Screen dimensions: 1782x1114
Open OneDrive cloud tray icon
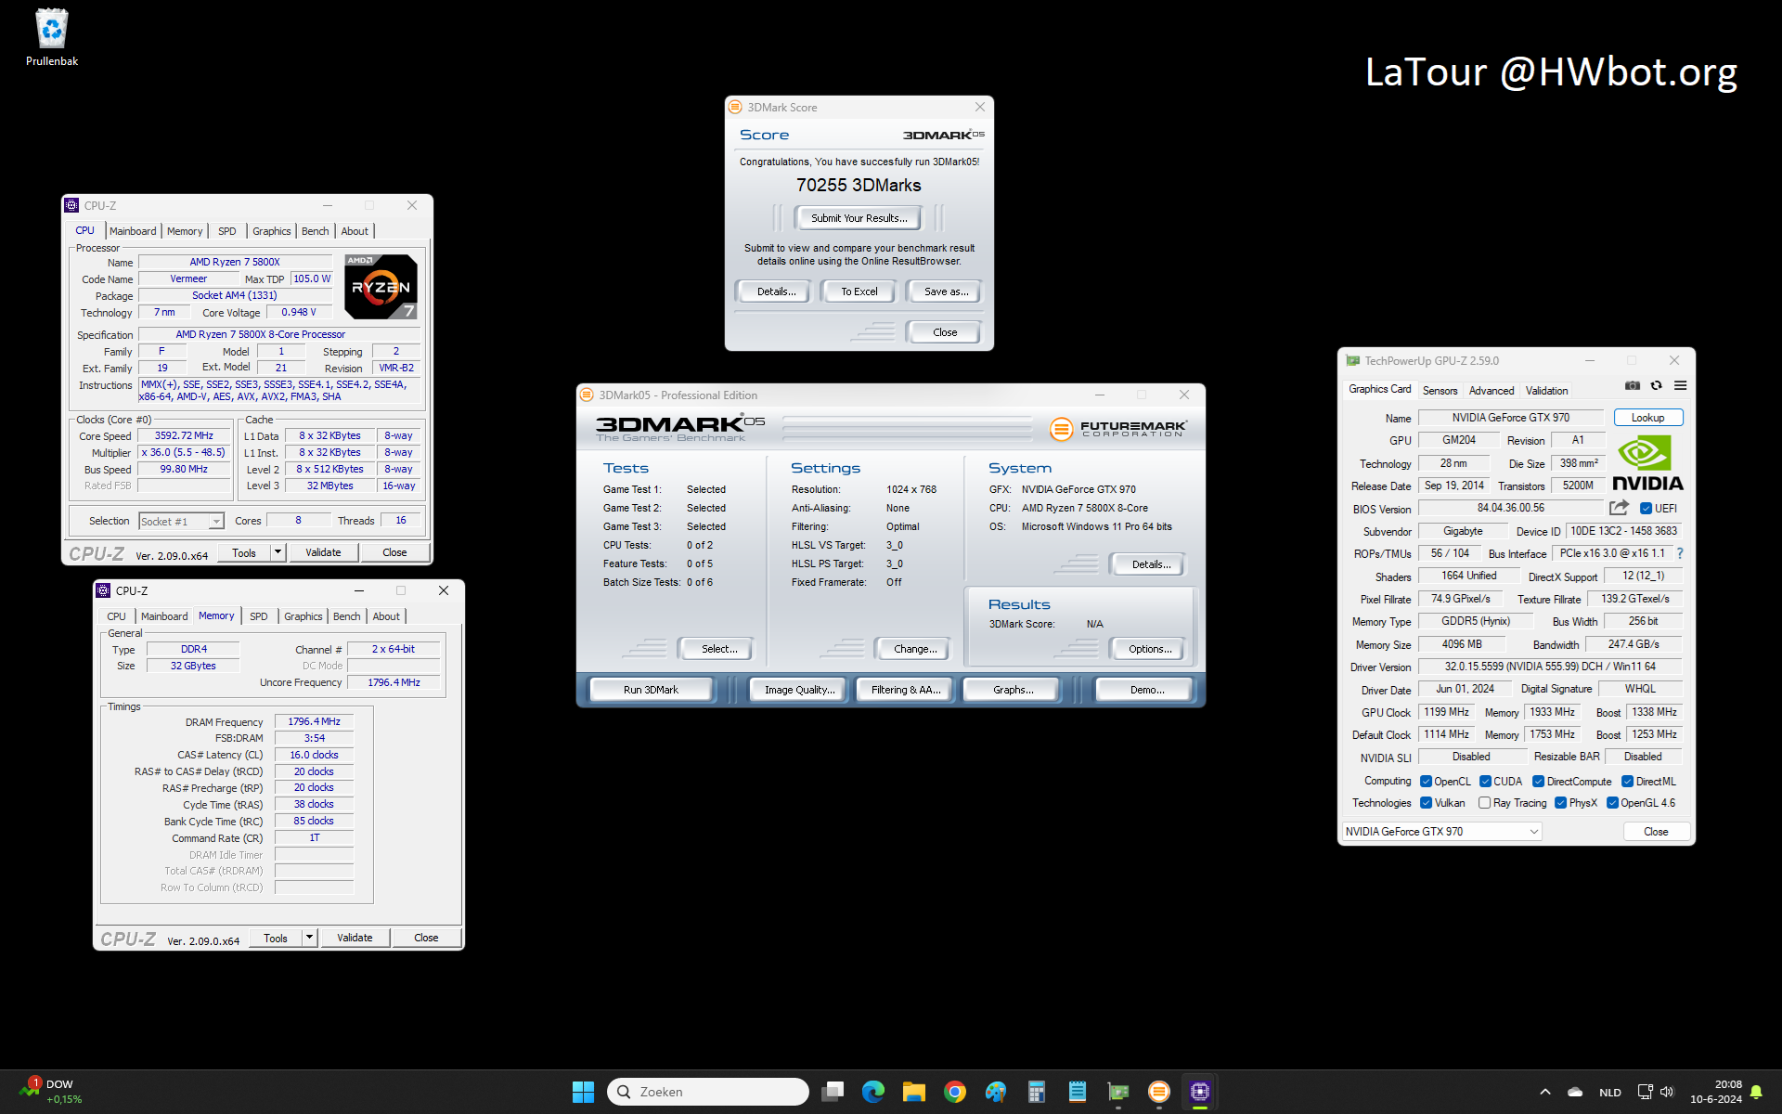pyautogui.click(x=1575, y=1092)
